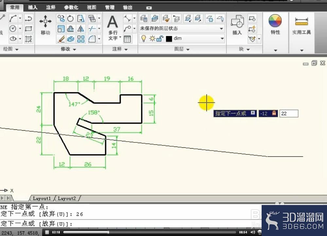This screenshot has height=236, width=327.
Task: Expand the Arc tool dropdown arrow
Action: (x=20, y=19)
